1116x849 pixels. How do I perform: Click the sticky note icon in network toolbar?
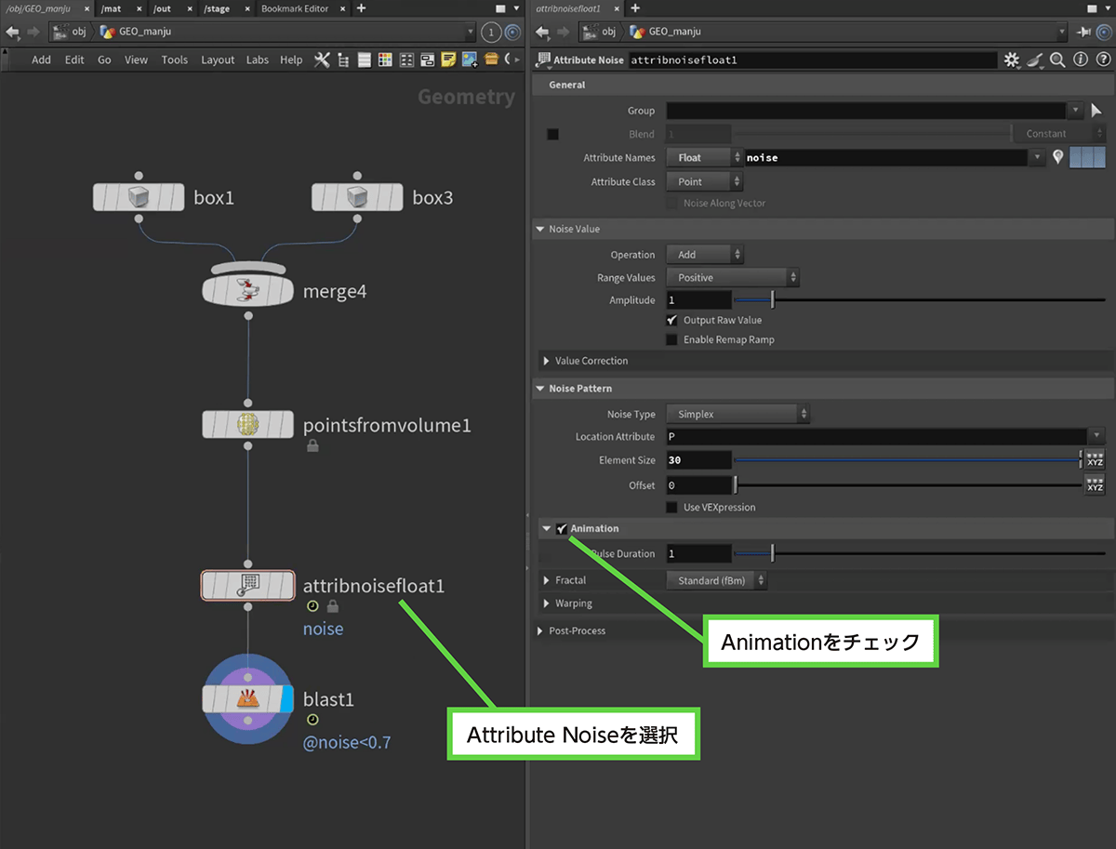point(448,60)
